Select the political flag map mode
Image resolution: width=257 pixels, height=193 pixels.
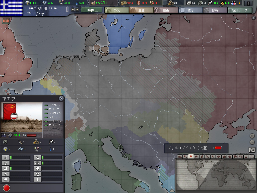[x=191, y=157]
